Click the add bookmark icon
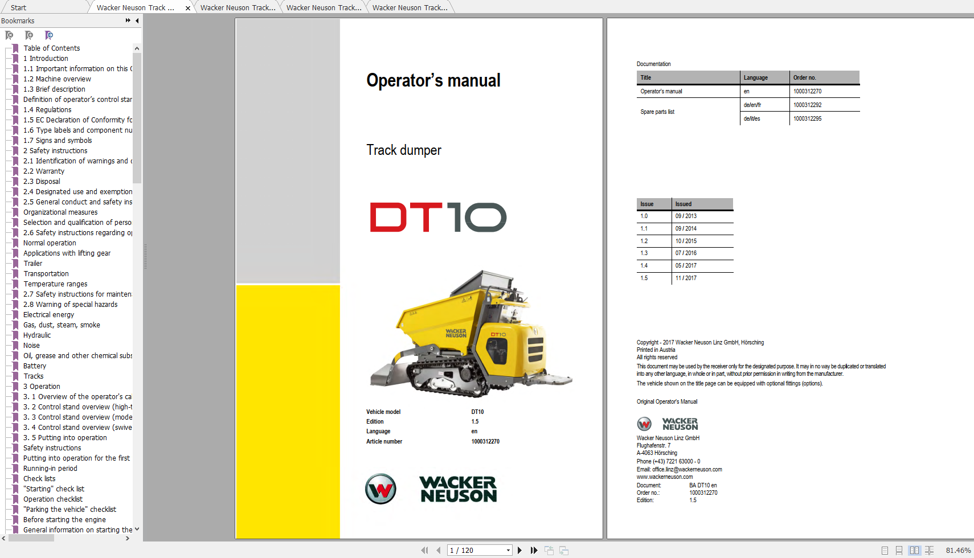 (x=29, y=35)
